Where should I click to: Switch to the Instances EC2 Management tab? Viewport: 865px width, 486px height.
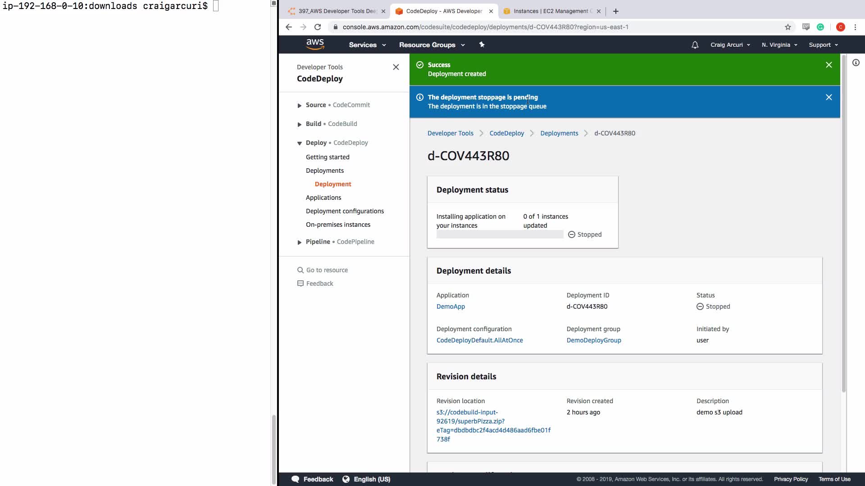pyautogui.click(x=551, y=11)
